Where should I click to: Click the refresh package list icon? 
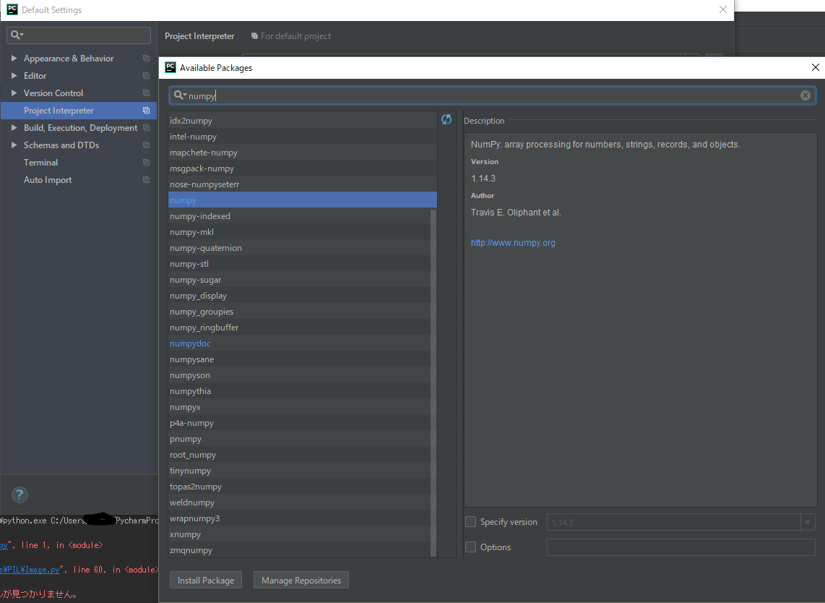pyautogui.click(x=446, y=120)
